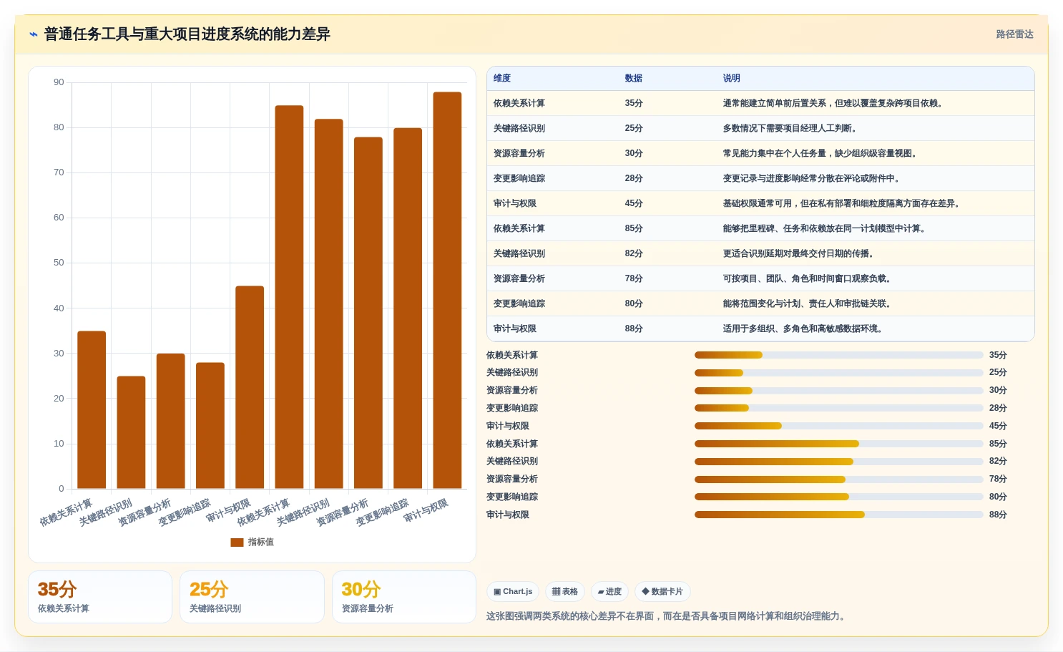The height and width of the screenshot is (652, 1063).
Task: Click the shortest bar in the chart
Action: (x=131, y=432)
